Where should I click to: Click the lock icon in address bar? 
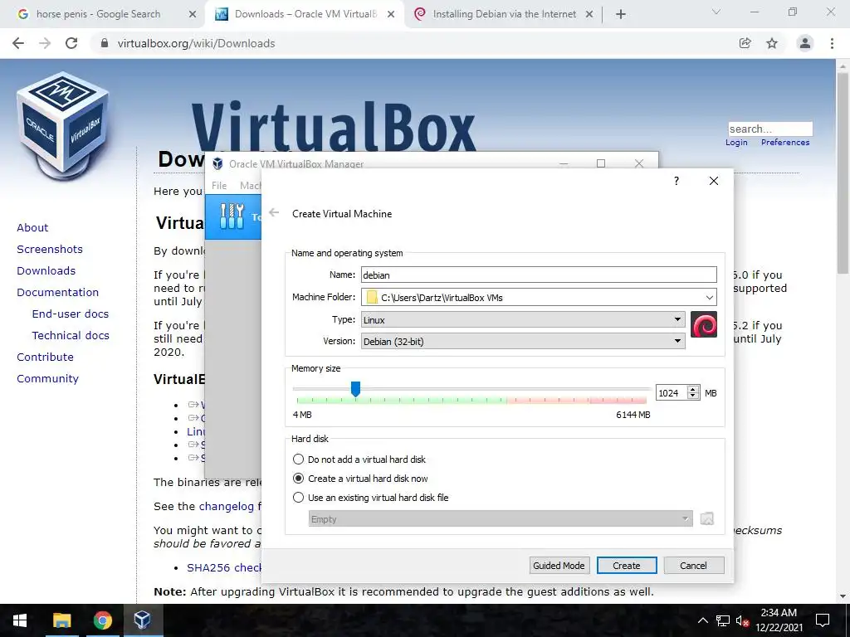[x=105, y=43]
